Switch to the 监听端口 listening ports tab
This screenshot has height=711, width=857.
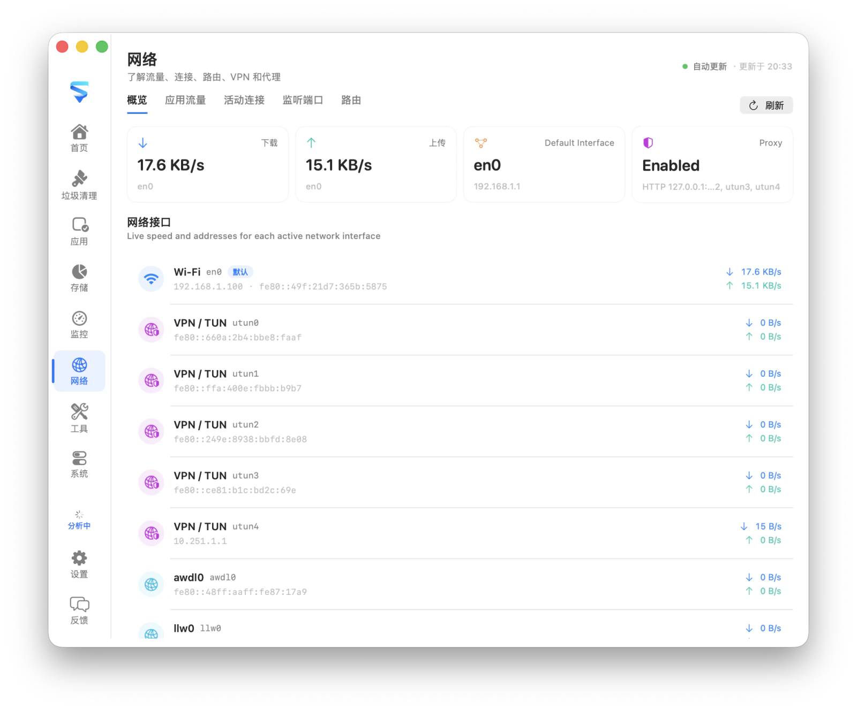click(303, 100)
